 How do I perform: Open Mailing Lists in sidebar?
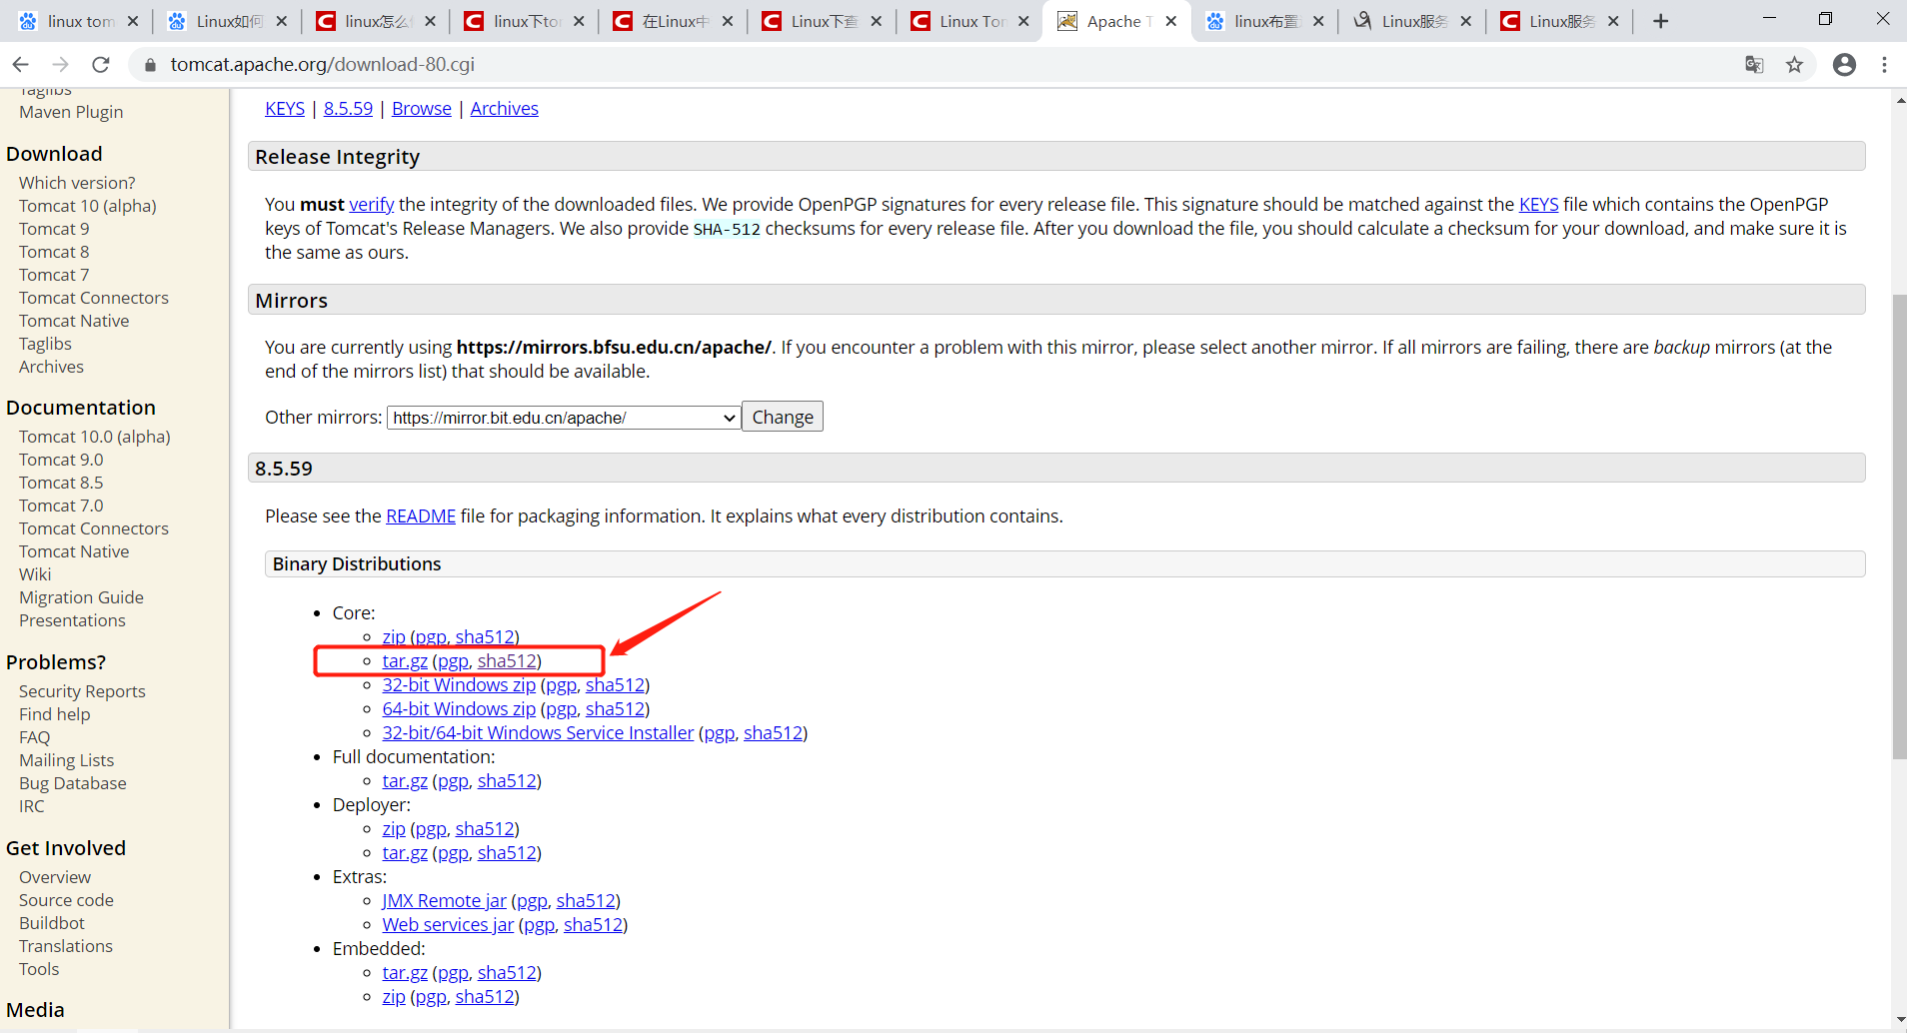pos(66,760)
